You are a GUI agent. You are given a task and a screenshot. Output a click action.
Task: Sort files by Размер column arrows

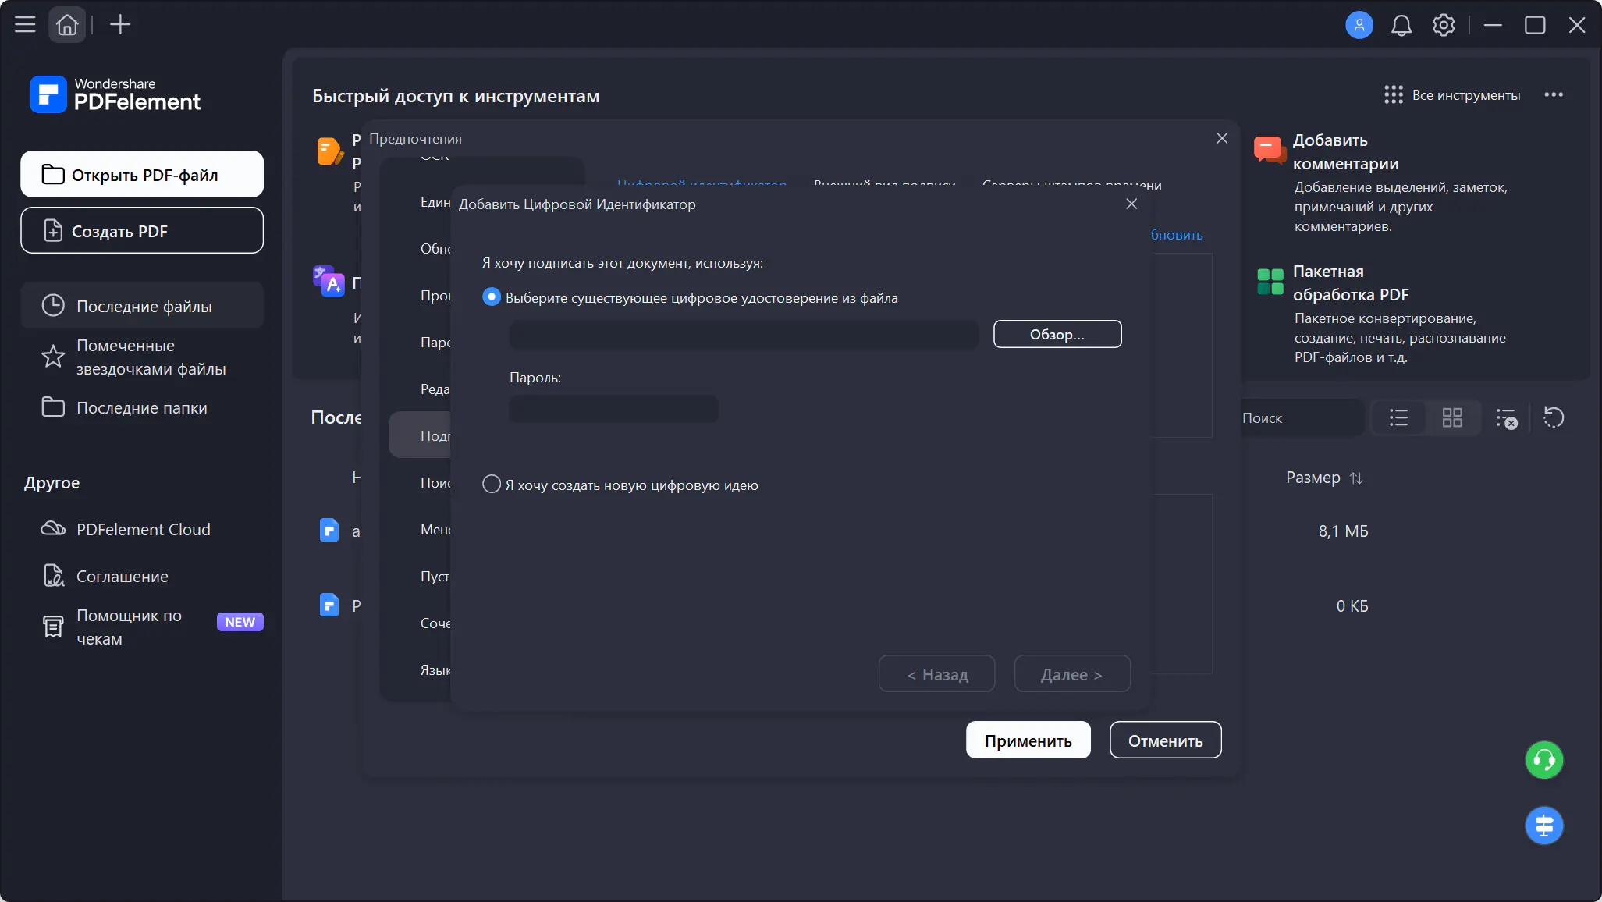point(1356,478)
